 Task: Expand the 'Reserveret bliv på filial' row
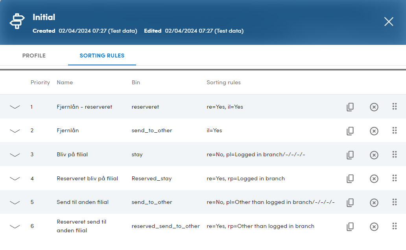(15, 178)
